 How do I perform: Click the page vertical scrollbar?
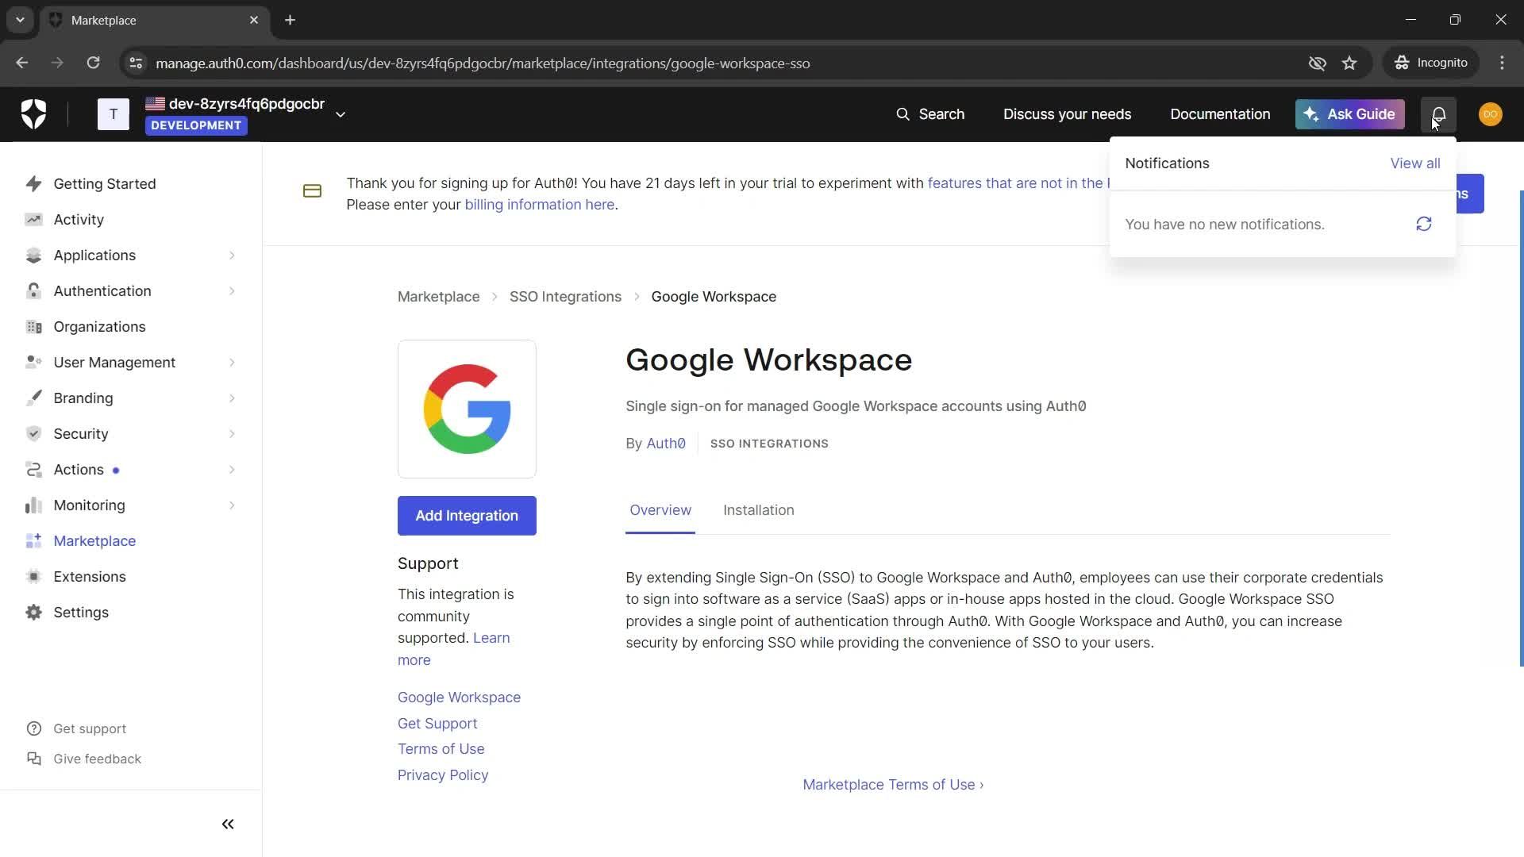pos(1521,428)
